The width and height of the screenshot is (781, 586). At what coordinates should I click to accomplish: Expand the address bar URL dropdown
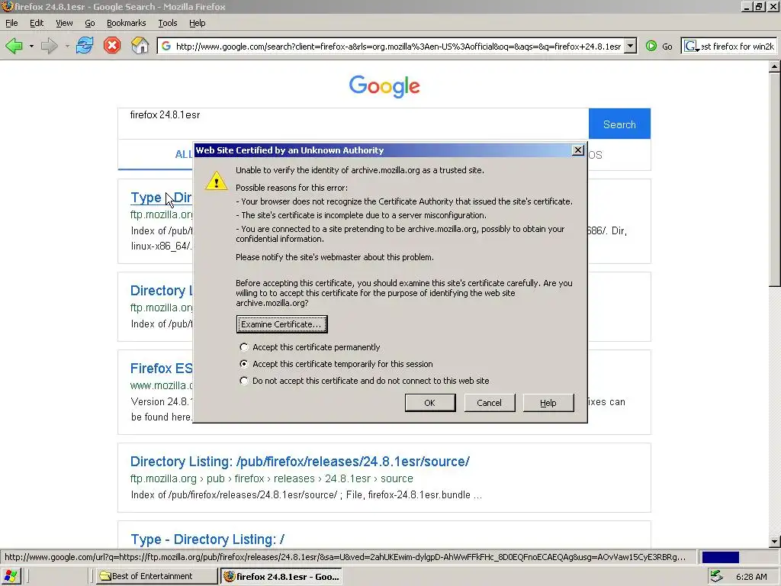(631, 47)
